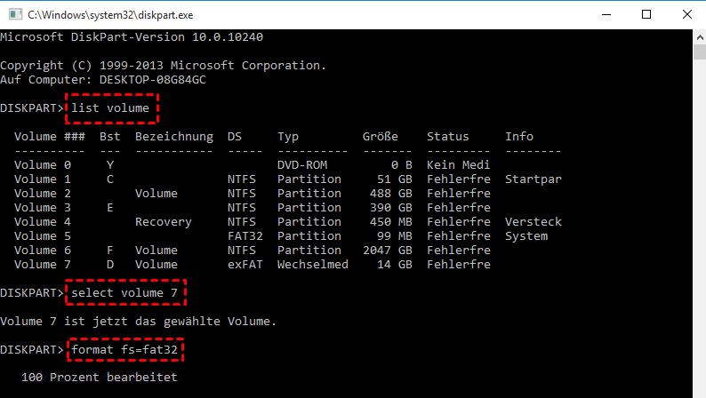Click the 'Größe' column header
Image resolution: width=706 pixels, height=398 pixels.
point(381,137)
